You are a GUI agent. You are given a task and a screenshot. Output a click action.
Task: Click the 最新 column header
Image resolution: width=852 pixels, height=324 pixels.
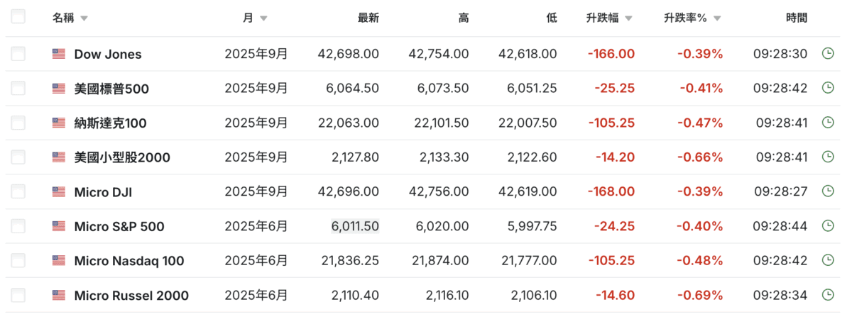click(x=368, y=18)
